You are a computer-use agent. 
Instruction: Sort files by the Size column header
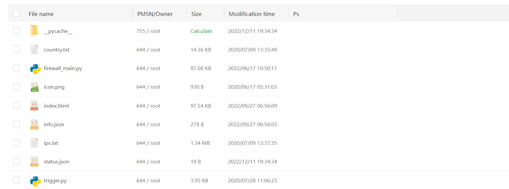click(x=196, y=14)
